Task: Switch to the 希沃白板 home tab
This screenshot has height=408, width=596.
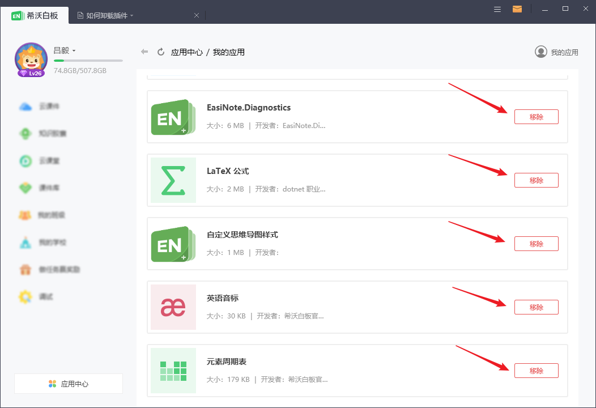Action: coord(35,16)
